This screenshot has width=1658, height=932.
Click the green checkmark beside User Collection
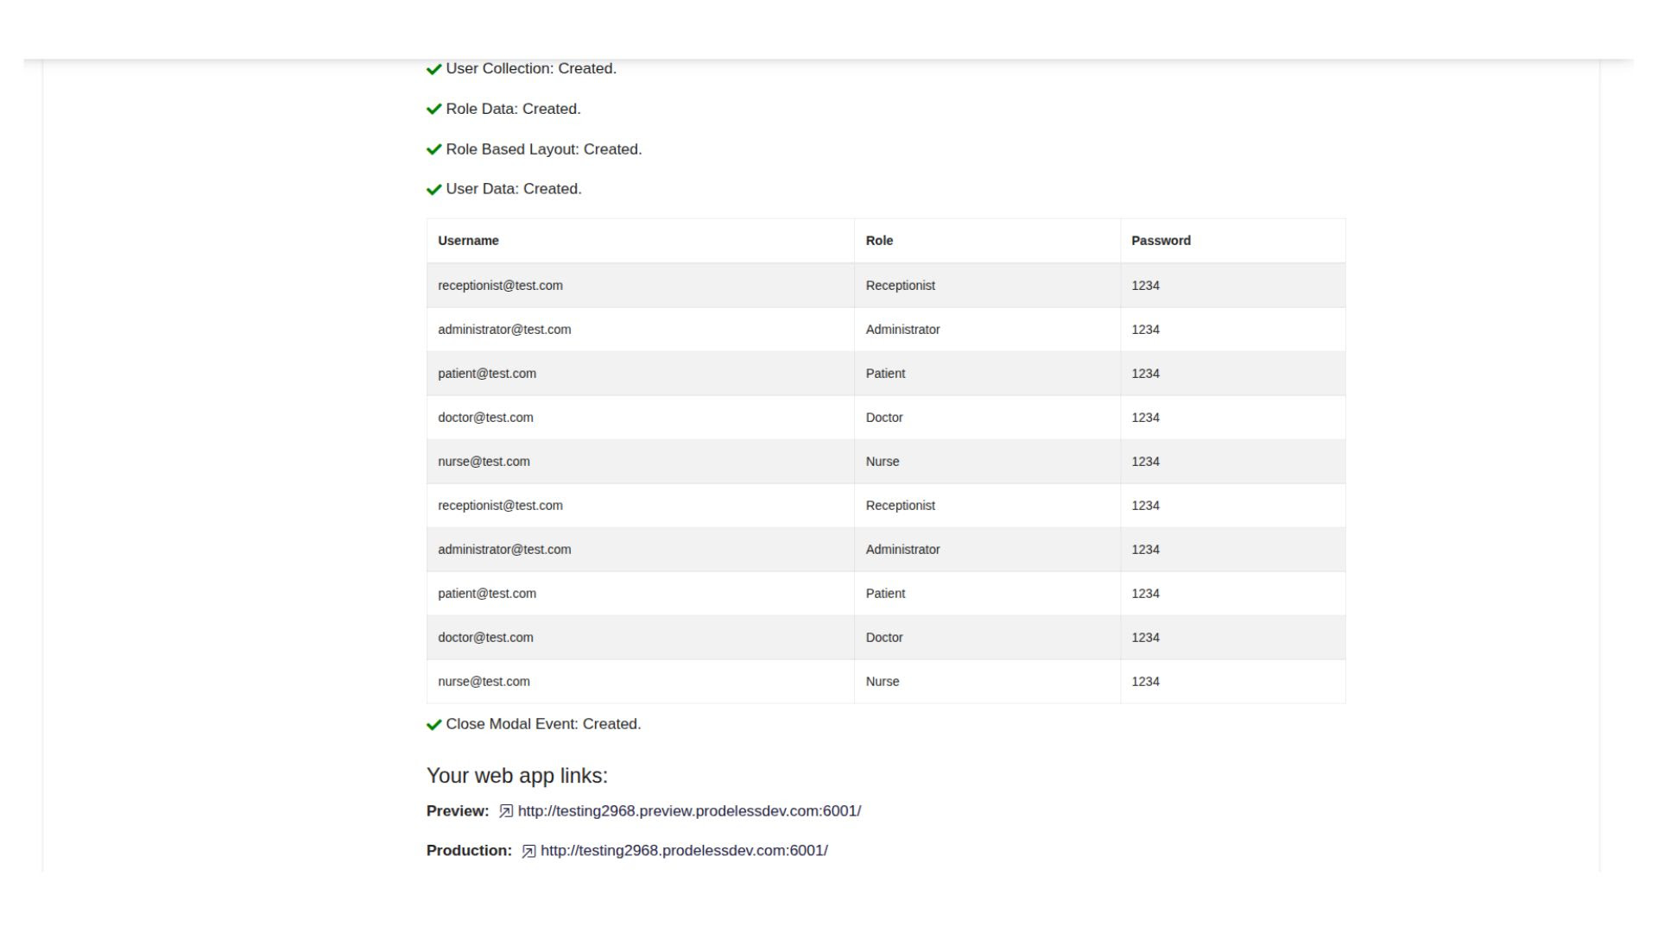(x=433, y=69)
